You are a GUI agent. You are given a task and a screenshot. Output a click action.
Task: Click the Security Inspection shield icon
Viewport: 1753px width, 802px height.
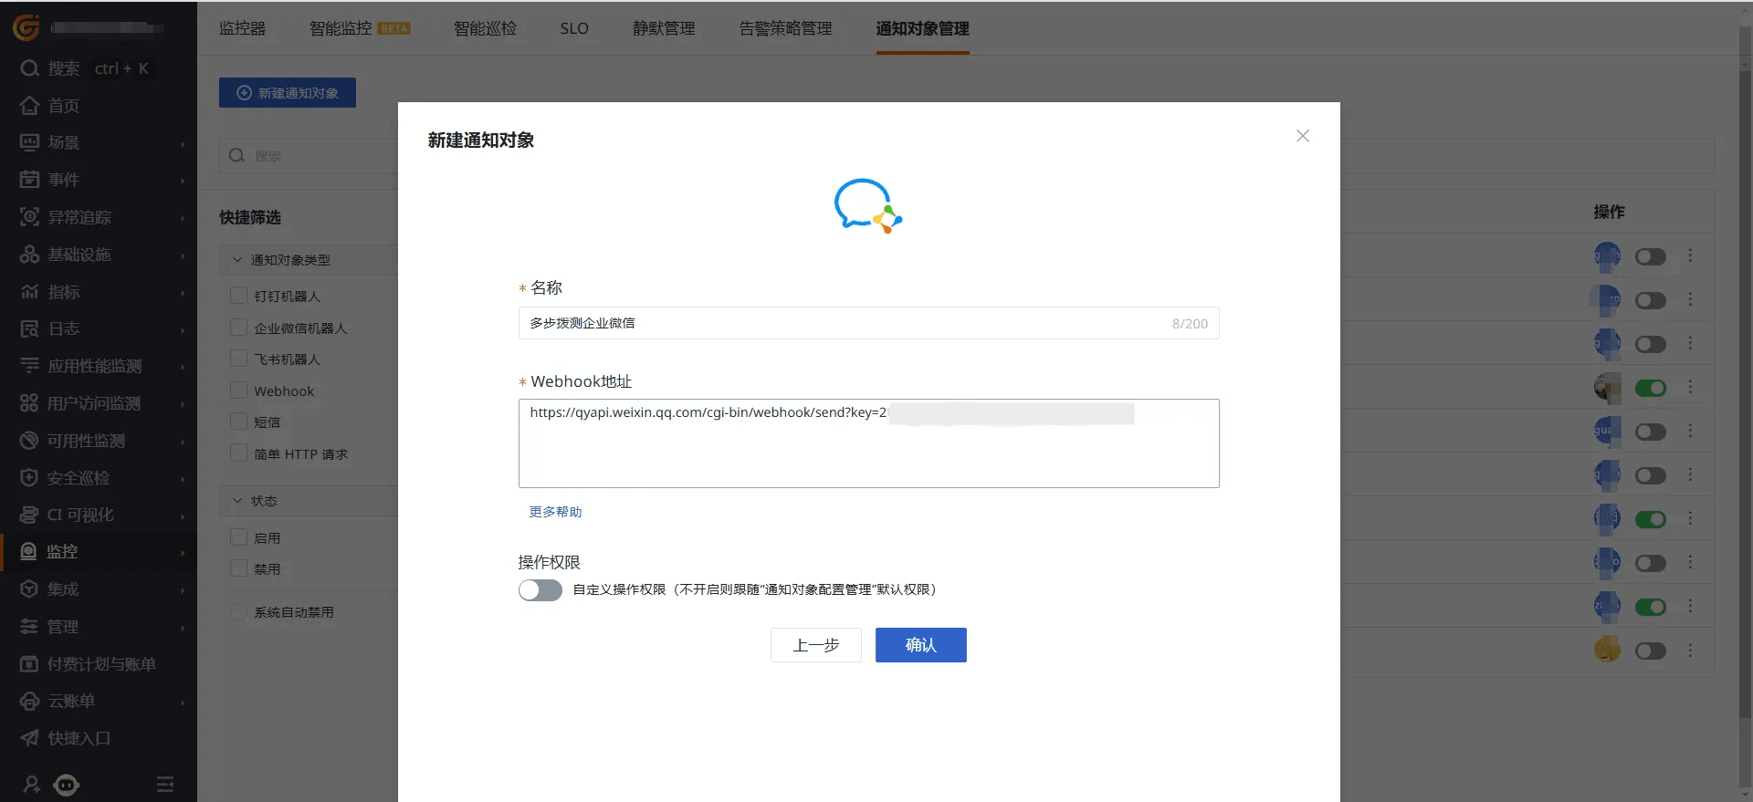tap(29, 477)
